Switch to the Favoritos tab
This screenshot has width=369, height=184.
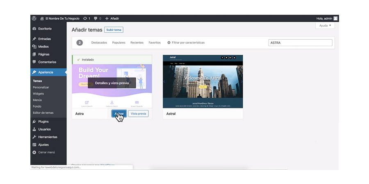(x=155, y=43)
